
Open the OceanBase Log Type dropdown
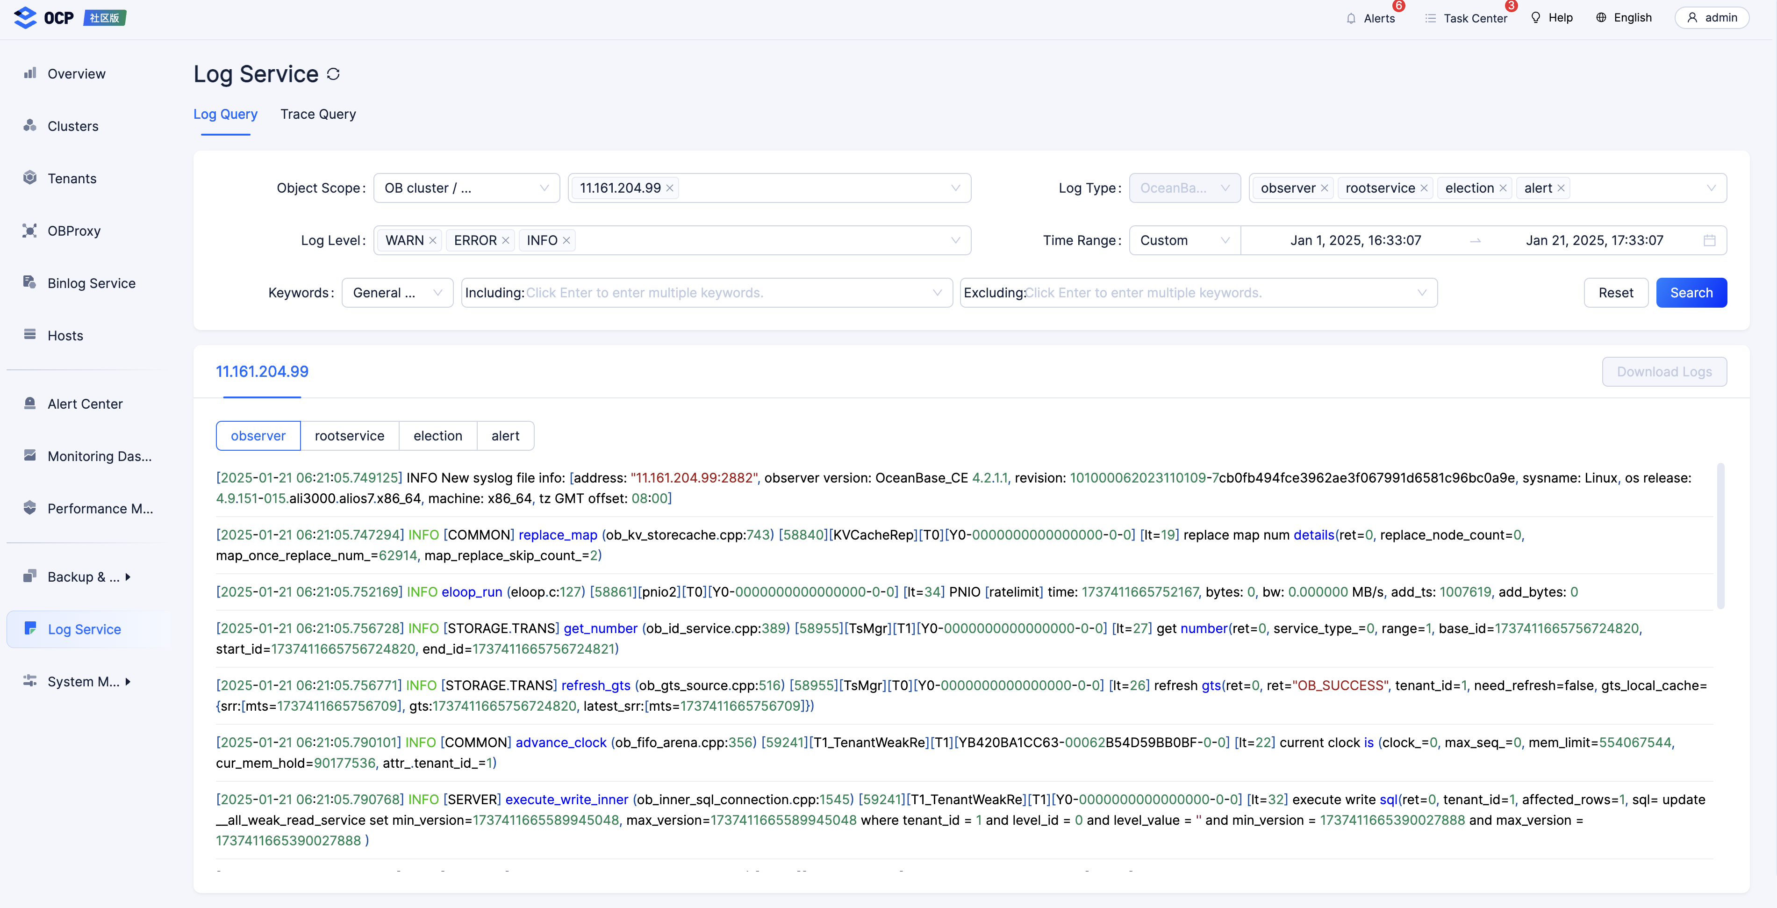tap(1184, 188)
